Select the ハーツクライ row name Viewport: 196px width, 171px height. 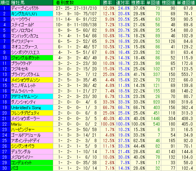click(21, 19)
